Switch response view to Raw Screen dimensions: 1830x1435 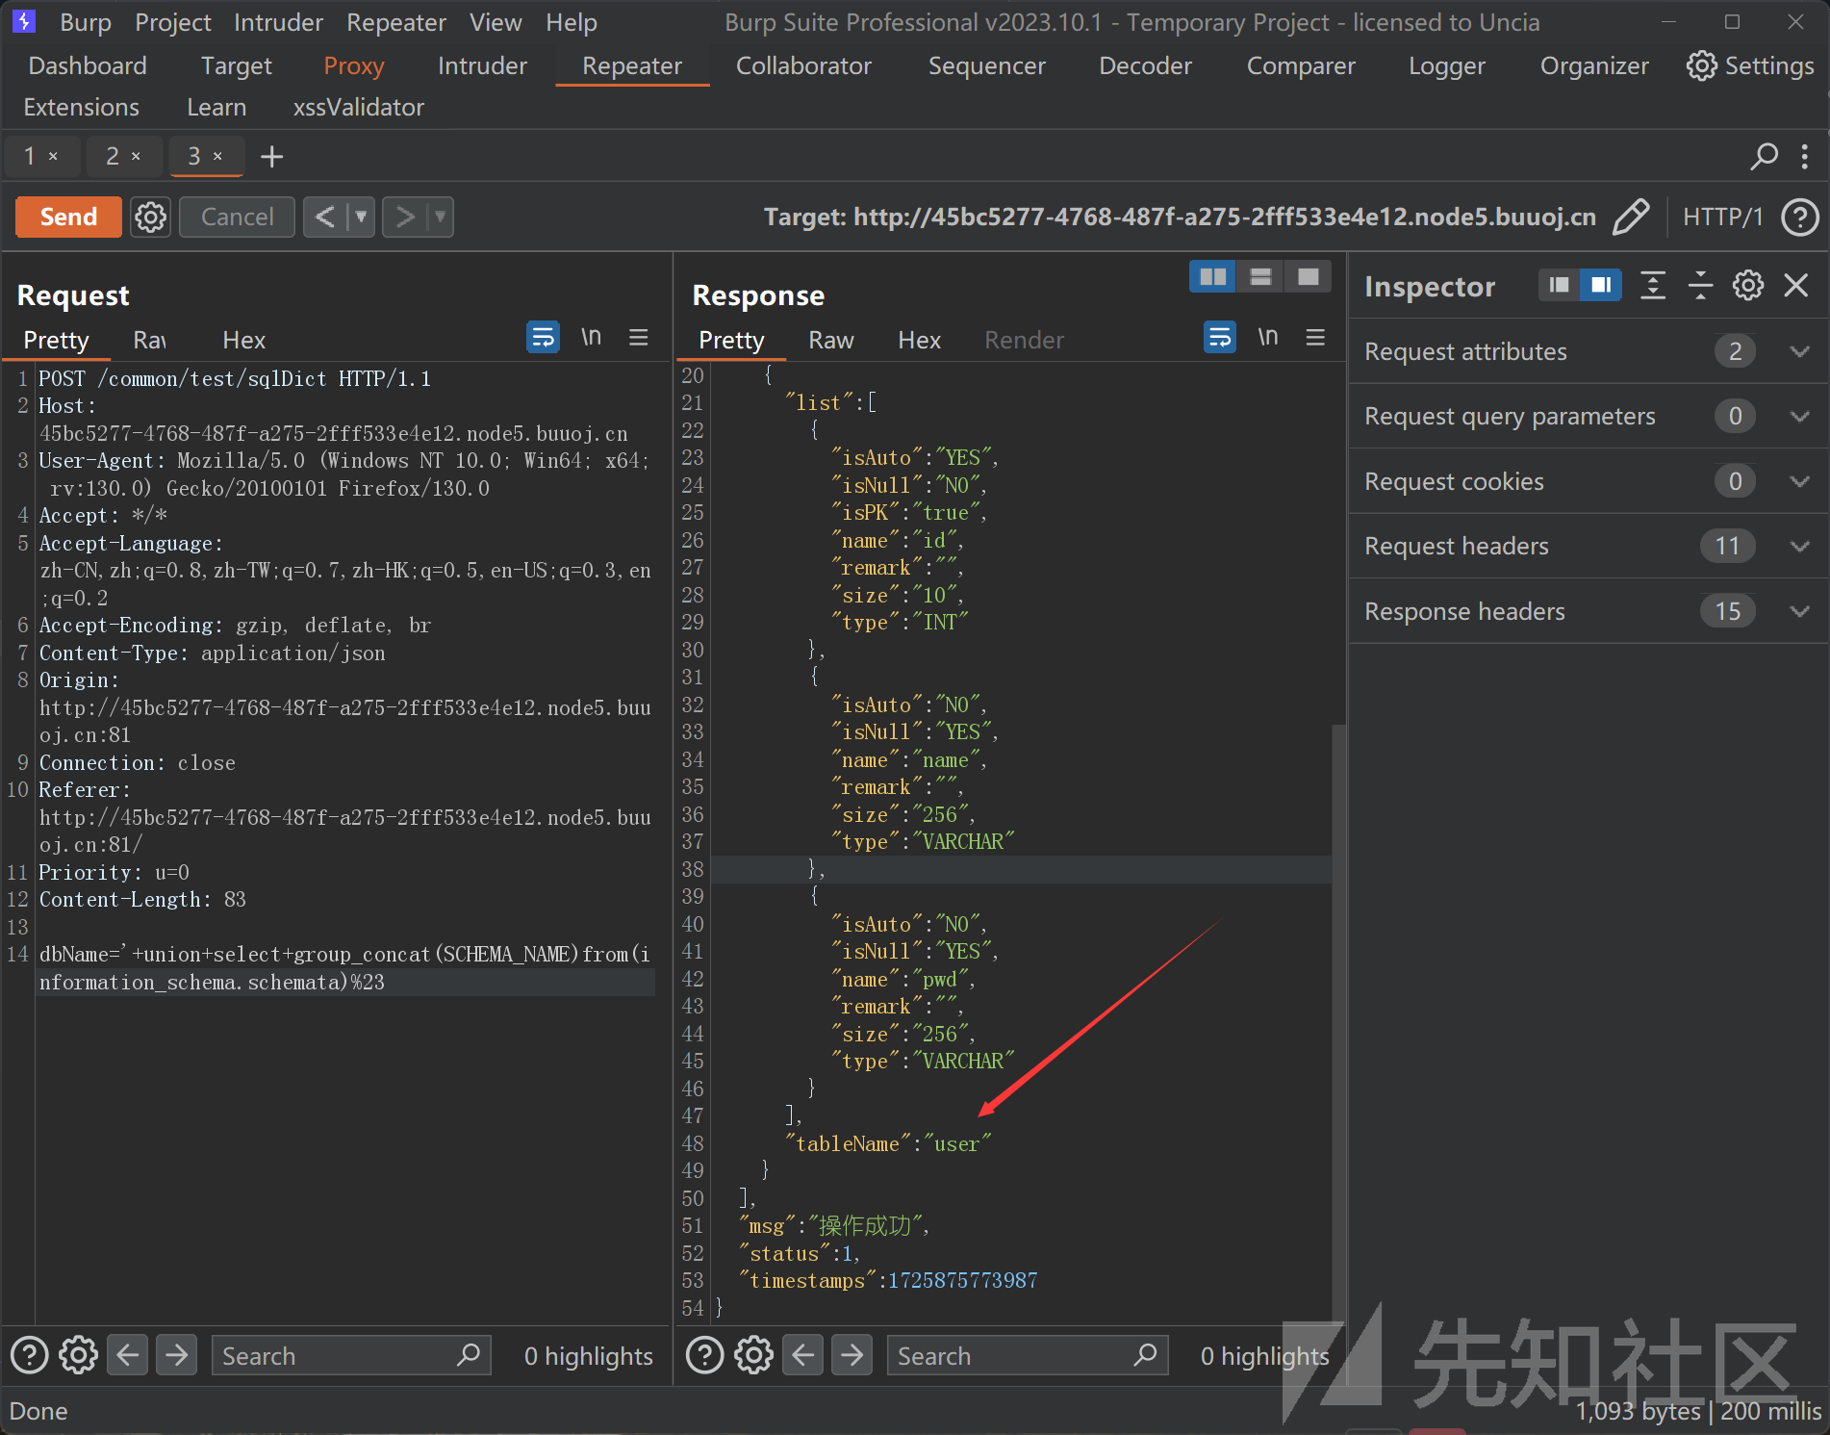(x=831, y=340)
